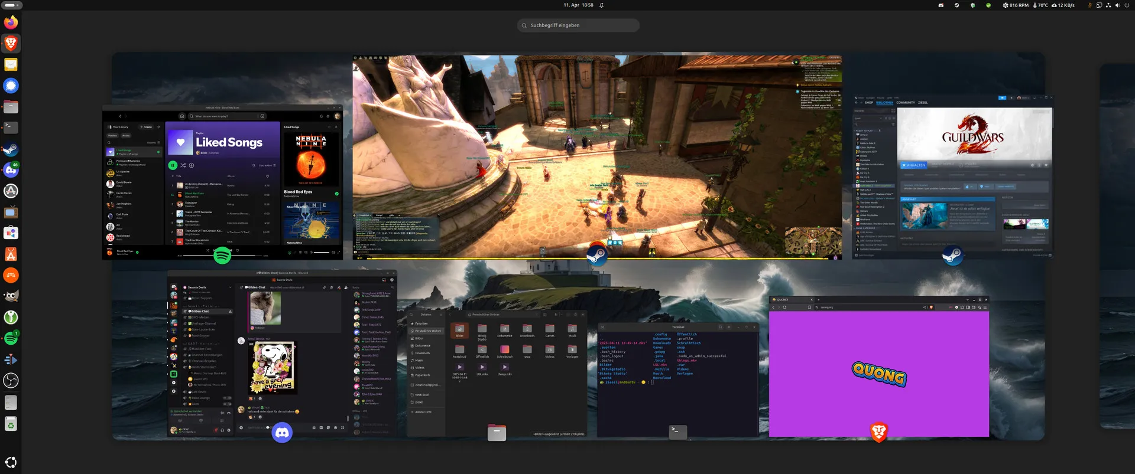Click Discord add attachment plus icon
This screenshot has width=1135, height=474.
coord(241,427)
